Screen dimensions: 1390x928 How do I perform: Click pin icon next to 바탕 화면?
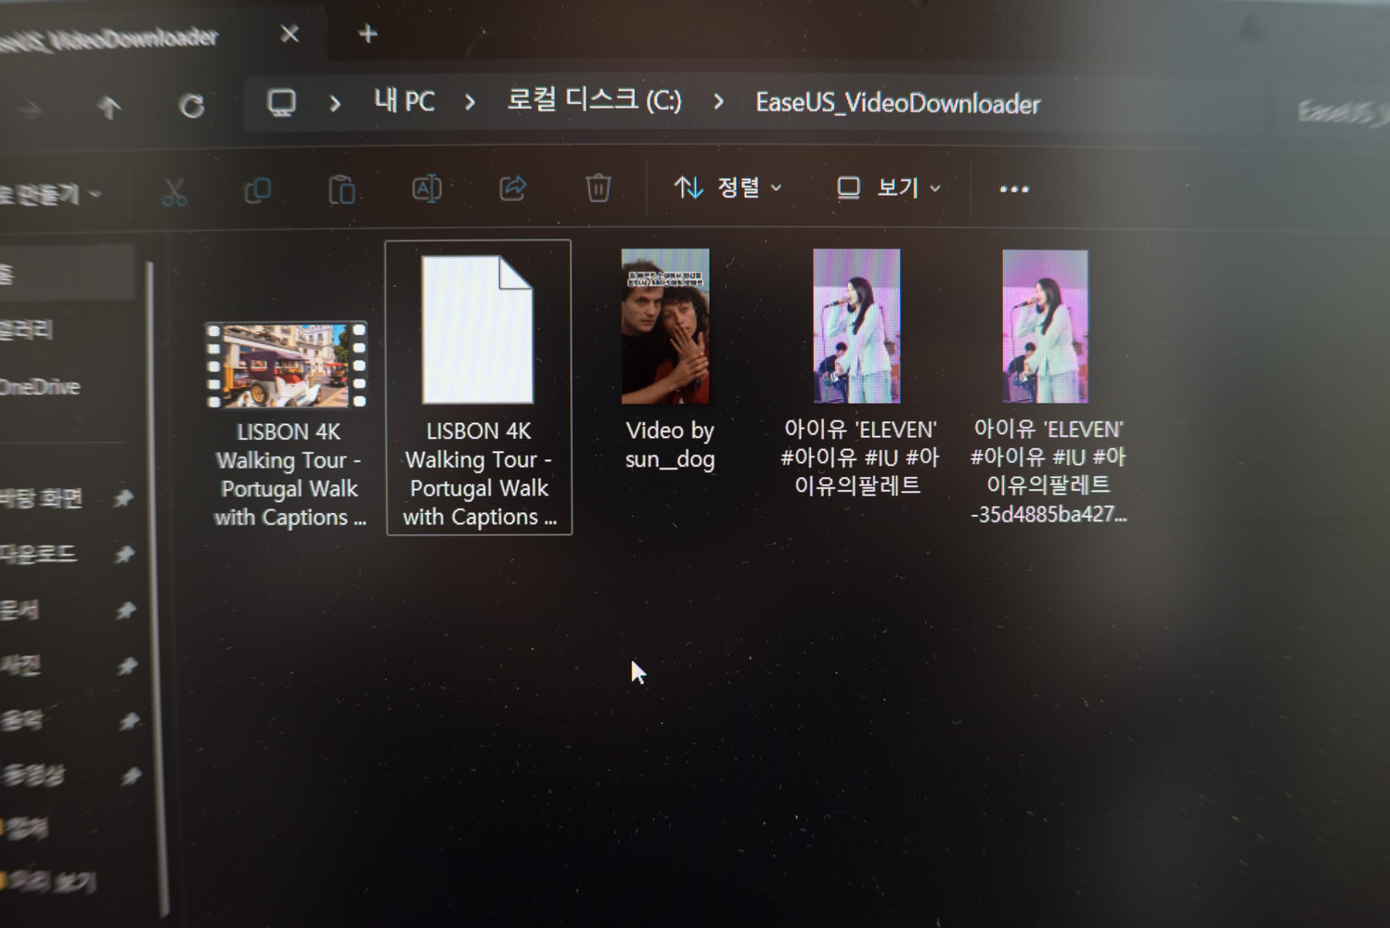[123, 498]
